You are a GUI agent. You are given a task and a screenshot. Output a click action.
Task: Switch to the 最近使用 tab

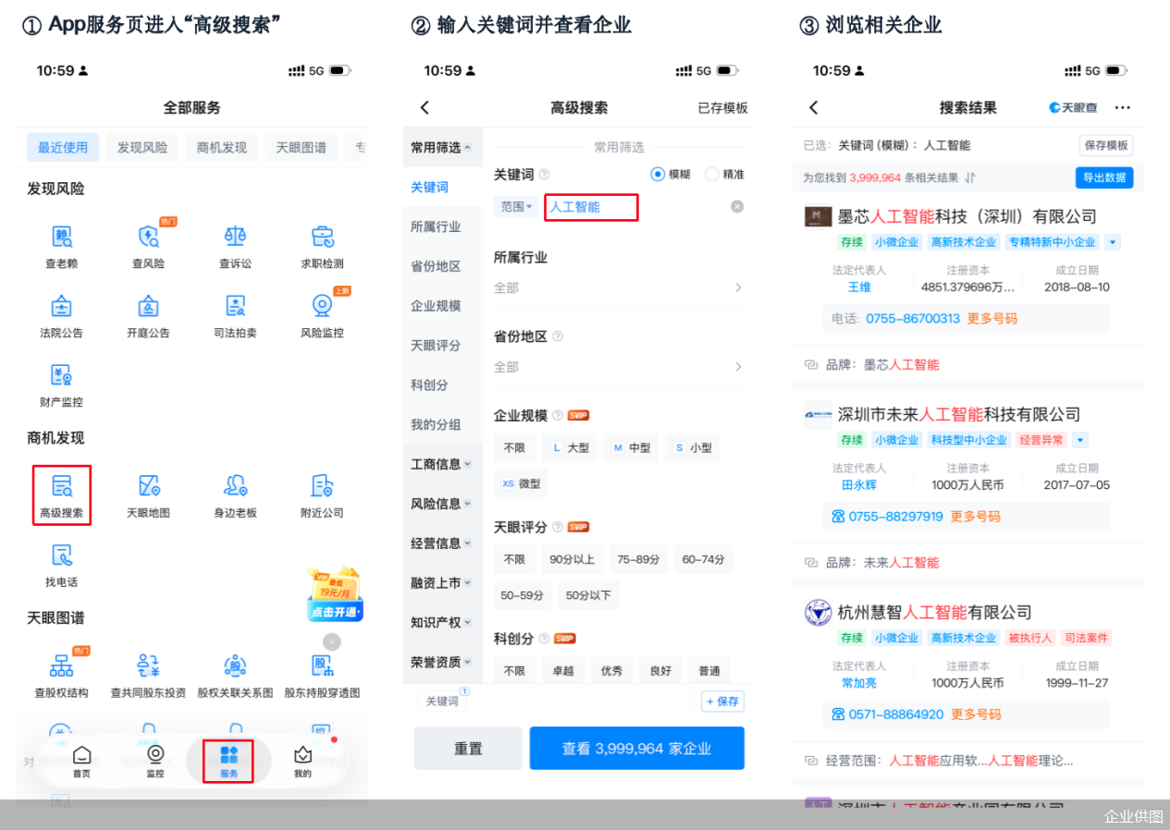click(x=63, y=147)
